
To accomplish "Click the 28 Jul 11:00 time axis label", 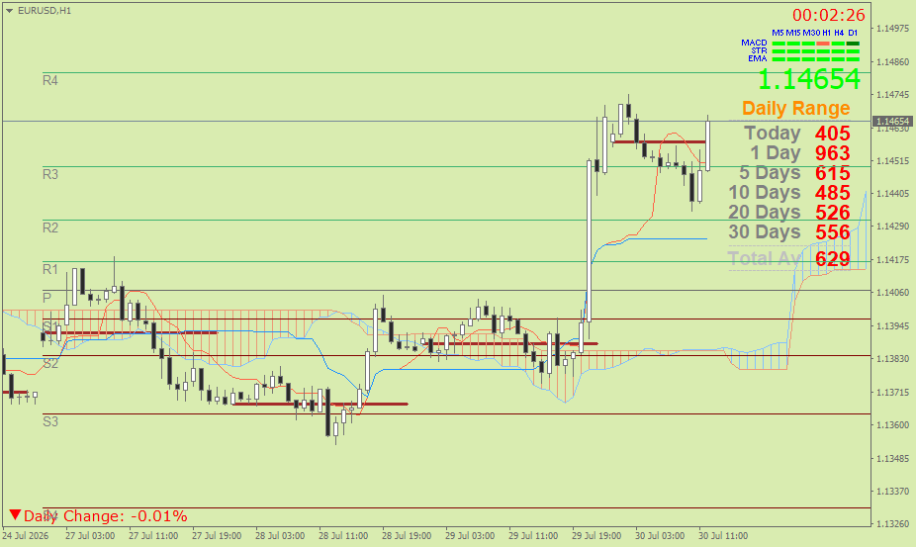I will (343, 536).
